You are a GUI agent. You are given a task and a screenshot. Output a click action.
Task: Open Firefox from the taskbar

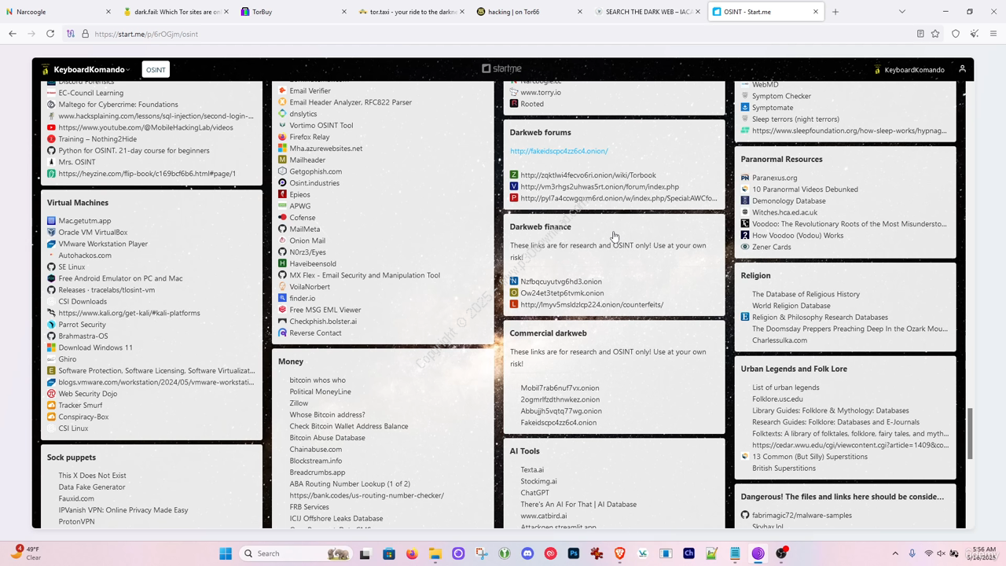pyautogui.click(x=412, y=553)
